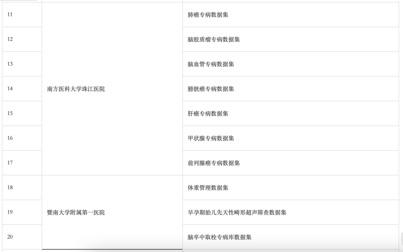Click the 脑血管专病数据集 text

coord(211,64)
